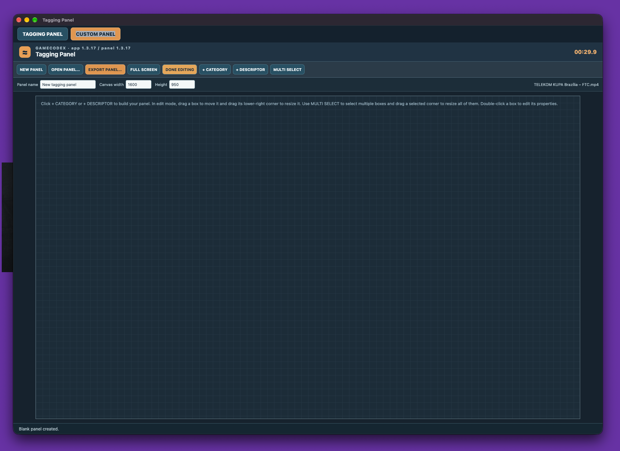This screenshot has height=451, width=620.
Task: Toggle the Multi Select mode
Action: [287, 70]
